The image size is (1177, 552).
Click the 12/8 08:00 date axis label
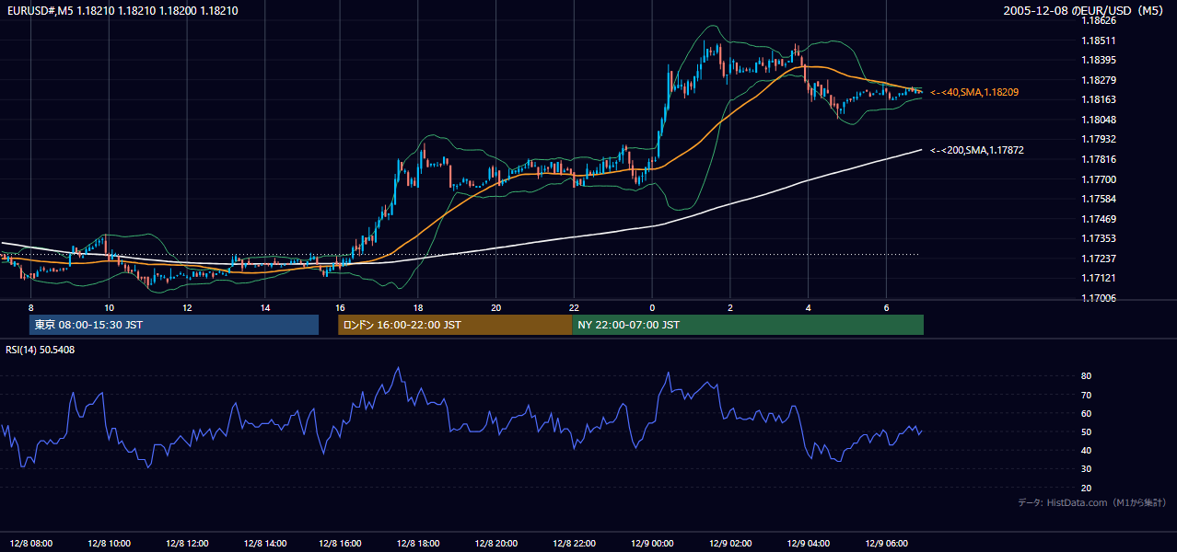(32, 543)
